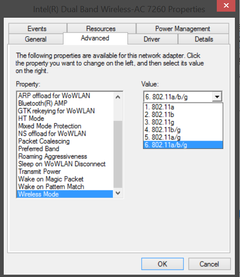Viewport: 240px width, 277px height.
Task: Open the Power Management tab
Action: pos(182,28)
